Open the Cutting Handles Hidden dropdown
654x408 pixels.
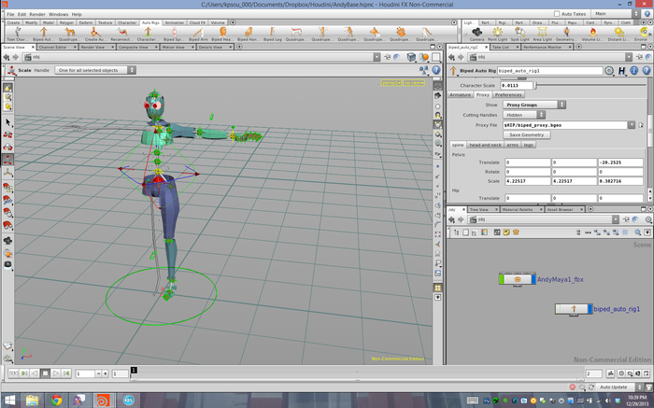pyautogui.click(x=524, y=115)
